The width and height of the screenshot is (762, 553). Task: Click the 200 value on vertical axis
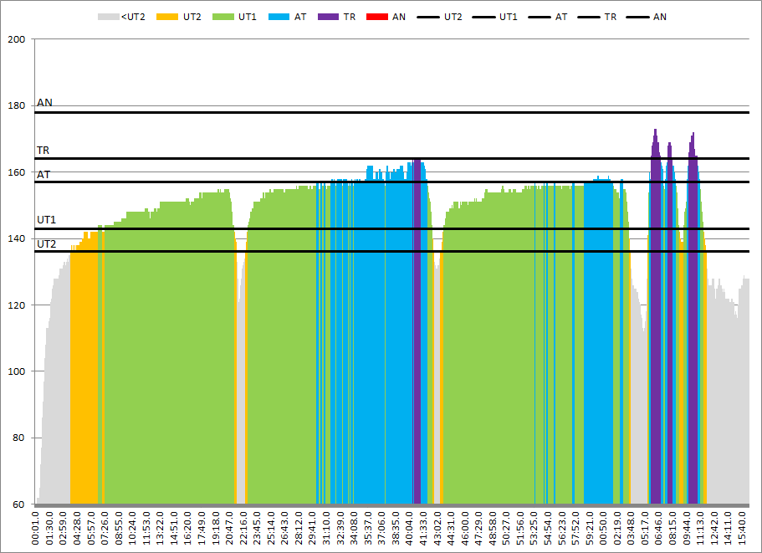pos(17,39)
